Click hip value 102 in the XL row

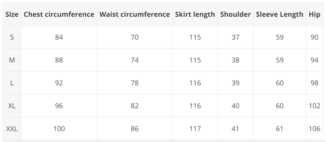pos(314,106)
